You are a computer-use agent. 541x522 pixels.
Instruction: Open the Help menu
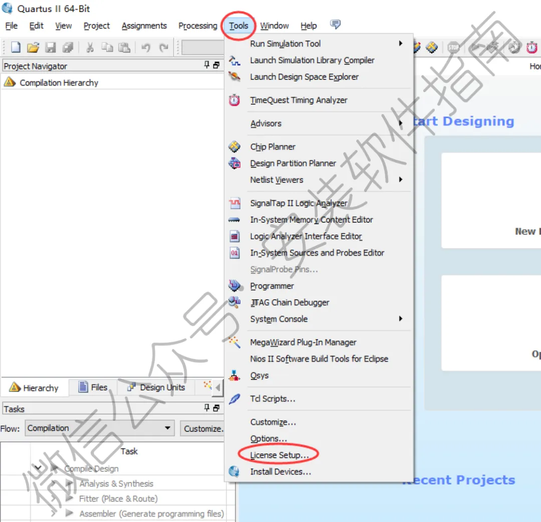click(309, 26)
